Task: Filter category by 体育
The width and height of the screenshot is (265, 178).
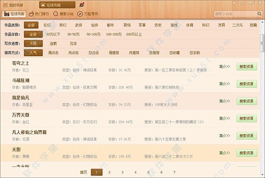Action: point(189,25)
